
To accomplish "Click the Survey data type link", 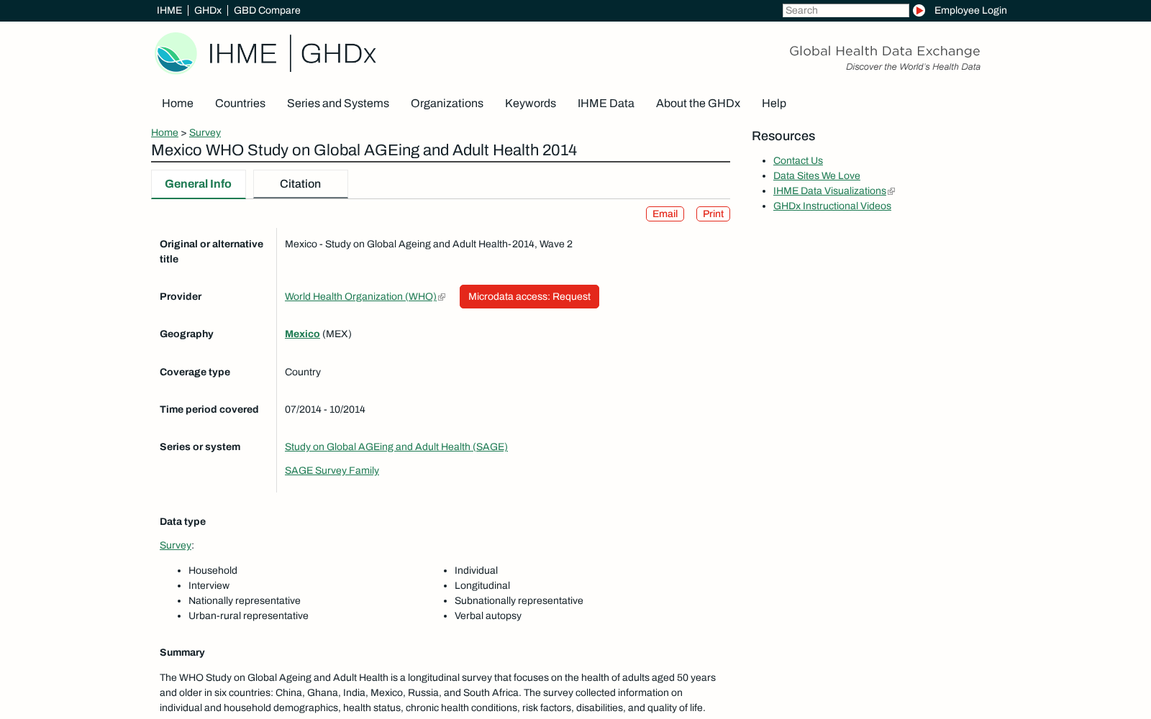I will 176,545.
